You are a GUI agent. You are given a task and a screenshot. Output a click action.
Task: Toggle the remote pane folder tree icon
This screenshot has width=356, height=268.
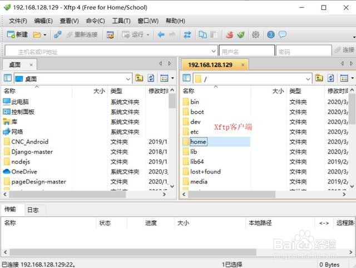coord(187,78)
